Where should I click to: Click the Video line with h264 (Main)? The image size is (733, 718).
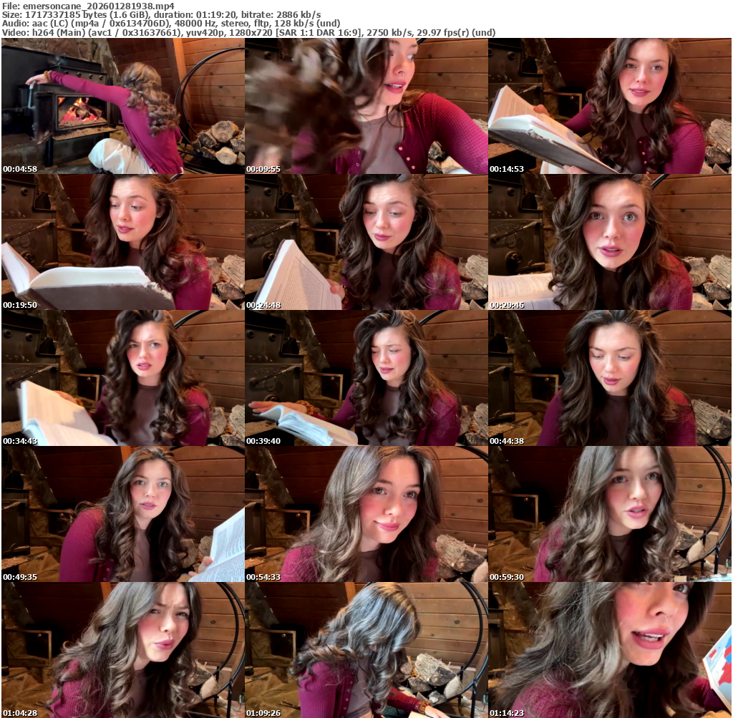click(248, 32)
